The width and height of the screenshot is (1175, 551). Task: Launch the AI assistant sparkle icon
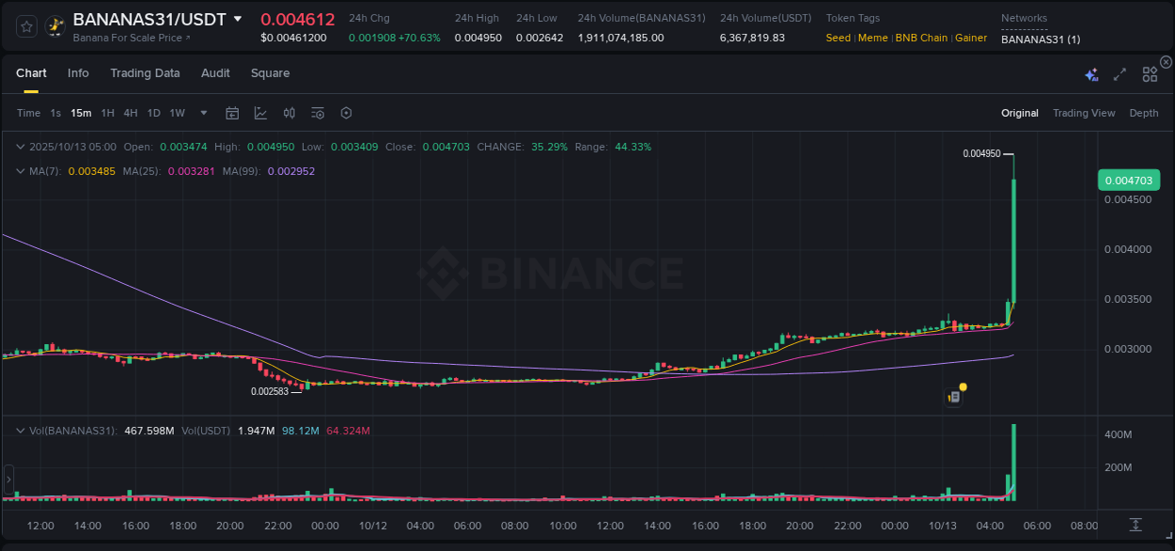pos(1090,73)
